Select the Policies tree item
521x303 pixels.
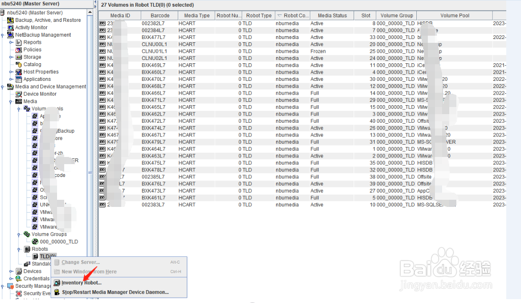coord(32,49)
